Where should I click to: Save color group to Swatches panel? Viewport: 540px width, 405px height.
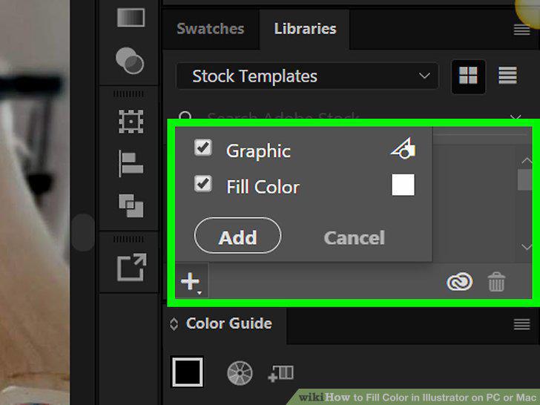(x=281, y=373)
